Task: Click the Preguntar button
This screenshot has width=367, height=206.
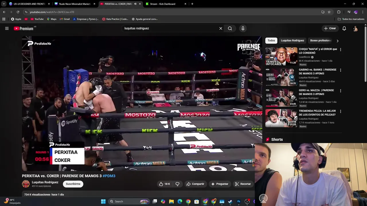Action: [x=220, y=184]
